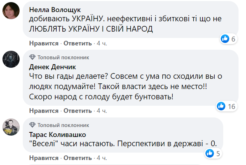Click the Топовый поклонник label above Денек Денчик
Screen dimensions: 246x165
coord(63,57)
